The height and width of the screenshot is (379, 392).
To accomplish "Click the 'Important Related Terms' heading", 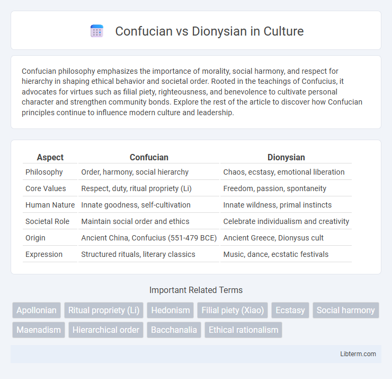I will coord(196,290).
